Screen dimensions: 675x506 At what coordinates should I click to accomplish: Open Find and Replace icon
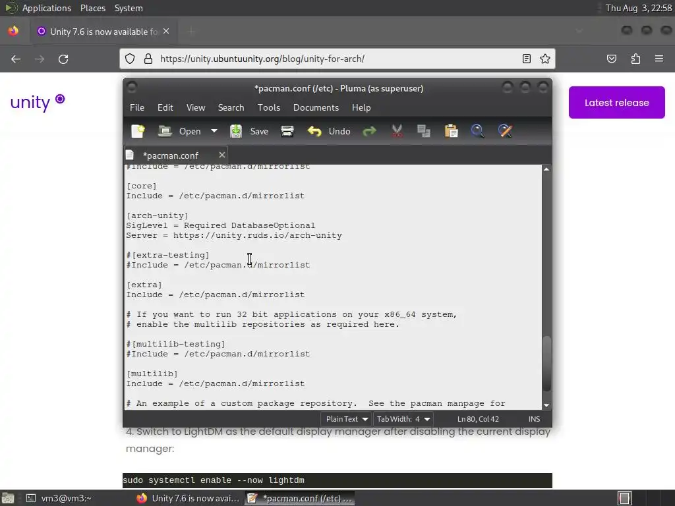click(x=506, y=131)
